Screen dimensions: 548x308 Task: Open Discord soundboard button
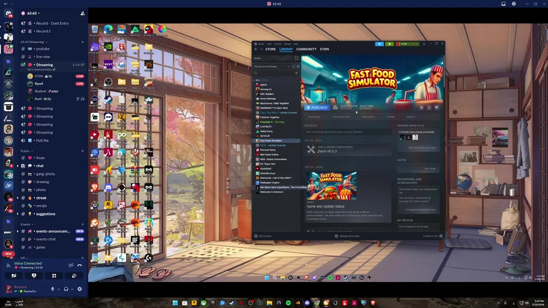click(x=74, y=276)
